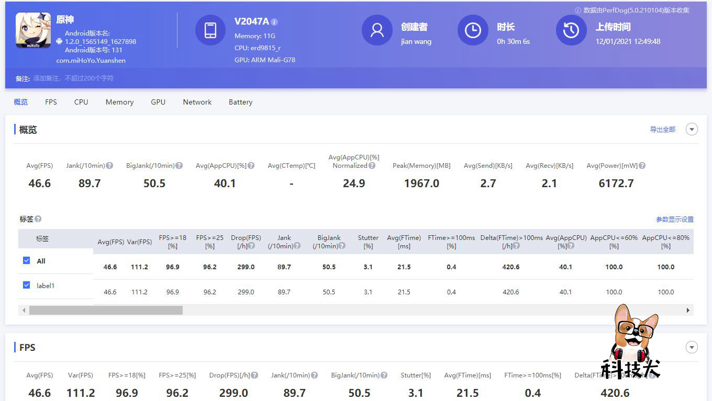Uncheck the All label checkbox
712x401 pixels.
(26, 260)
